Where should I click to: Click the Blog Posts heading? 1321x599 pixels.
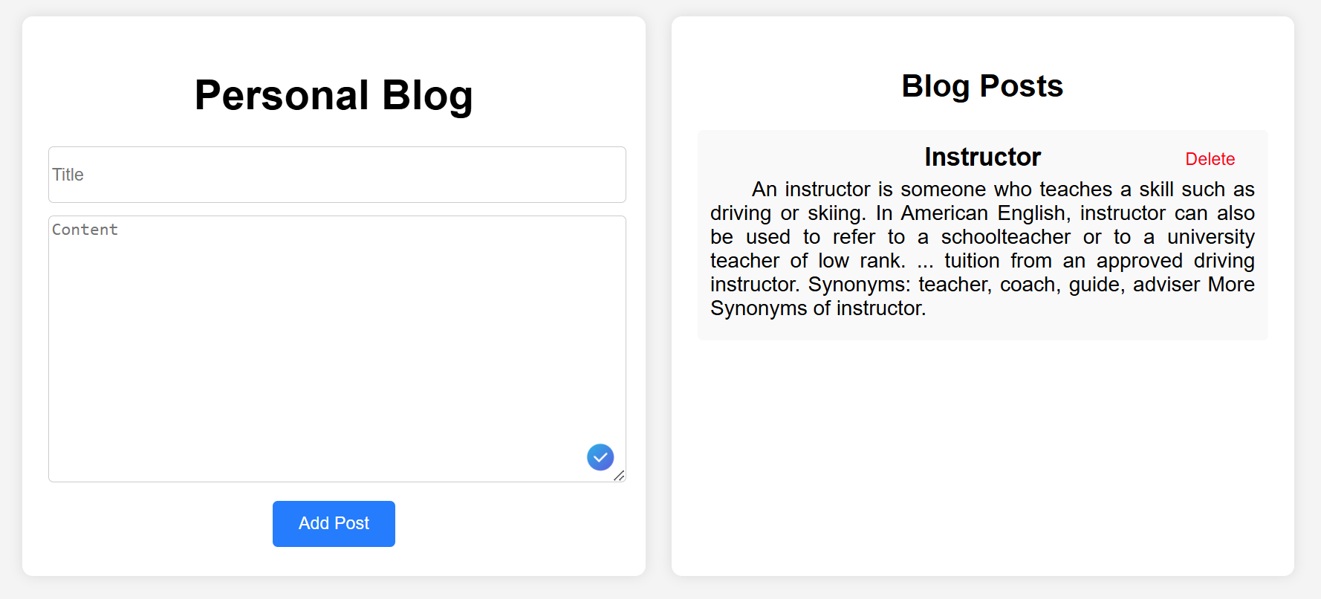point(982,86)
